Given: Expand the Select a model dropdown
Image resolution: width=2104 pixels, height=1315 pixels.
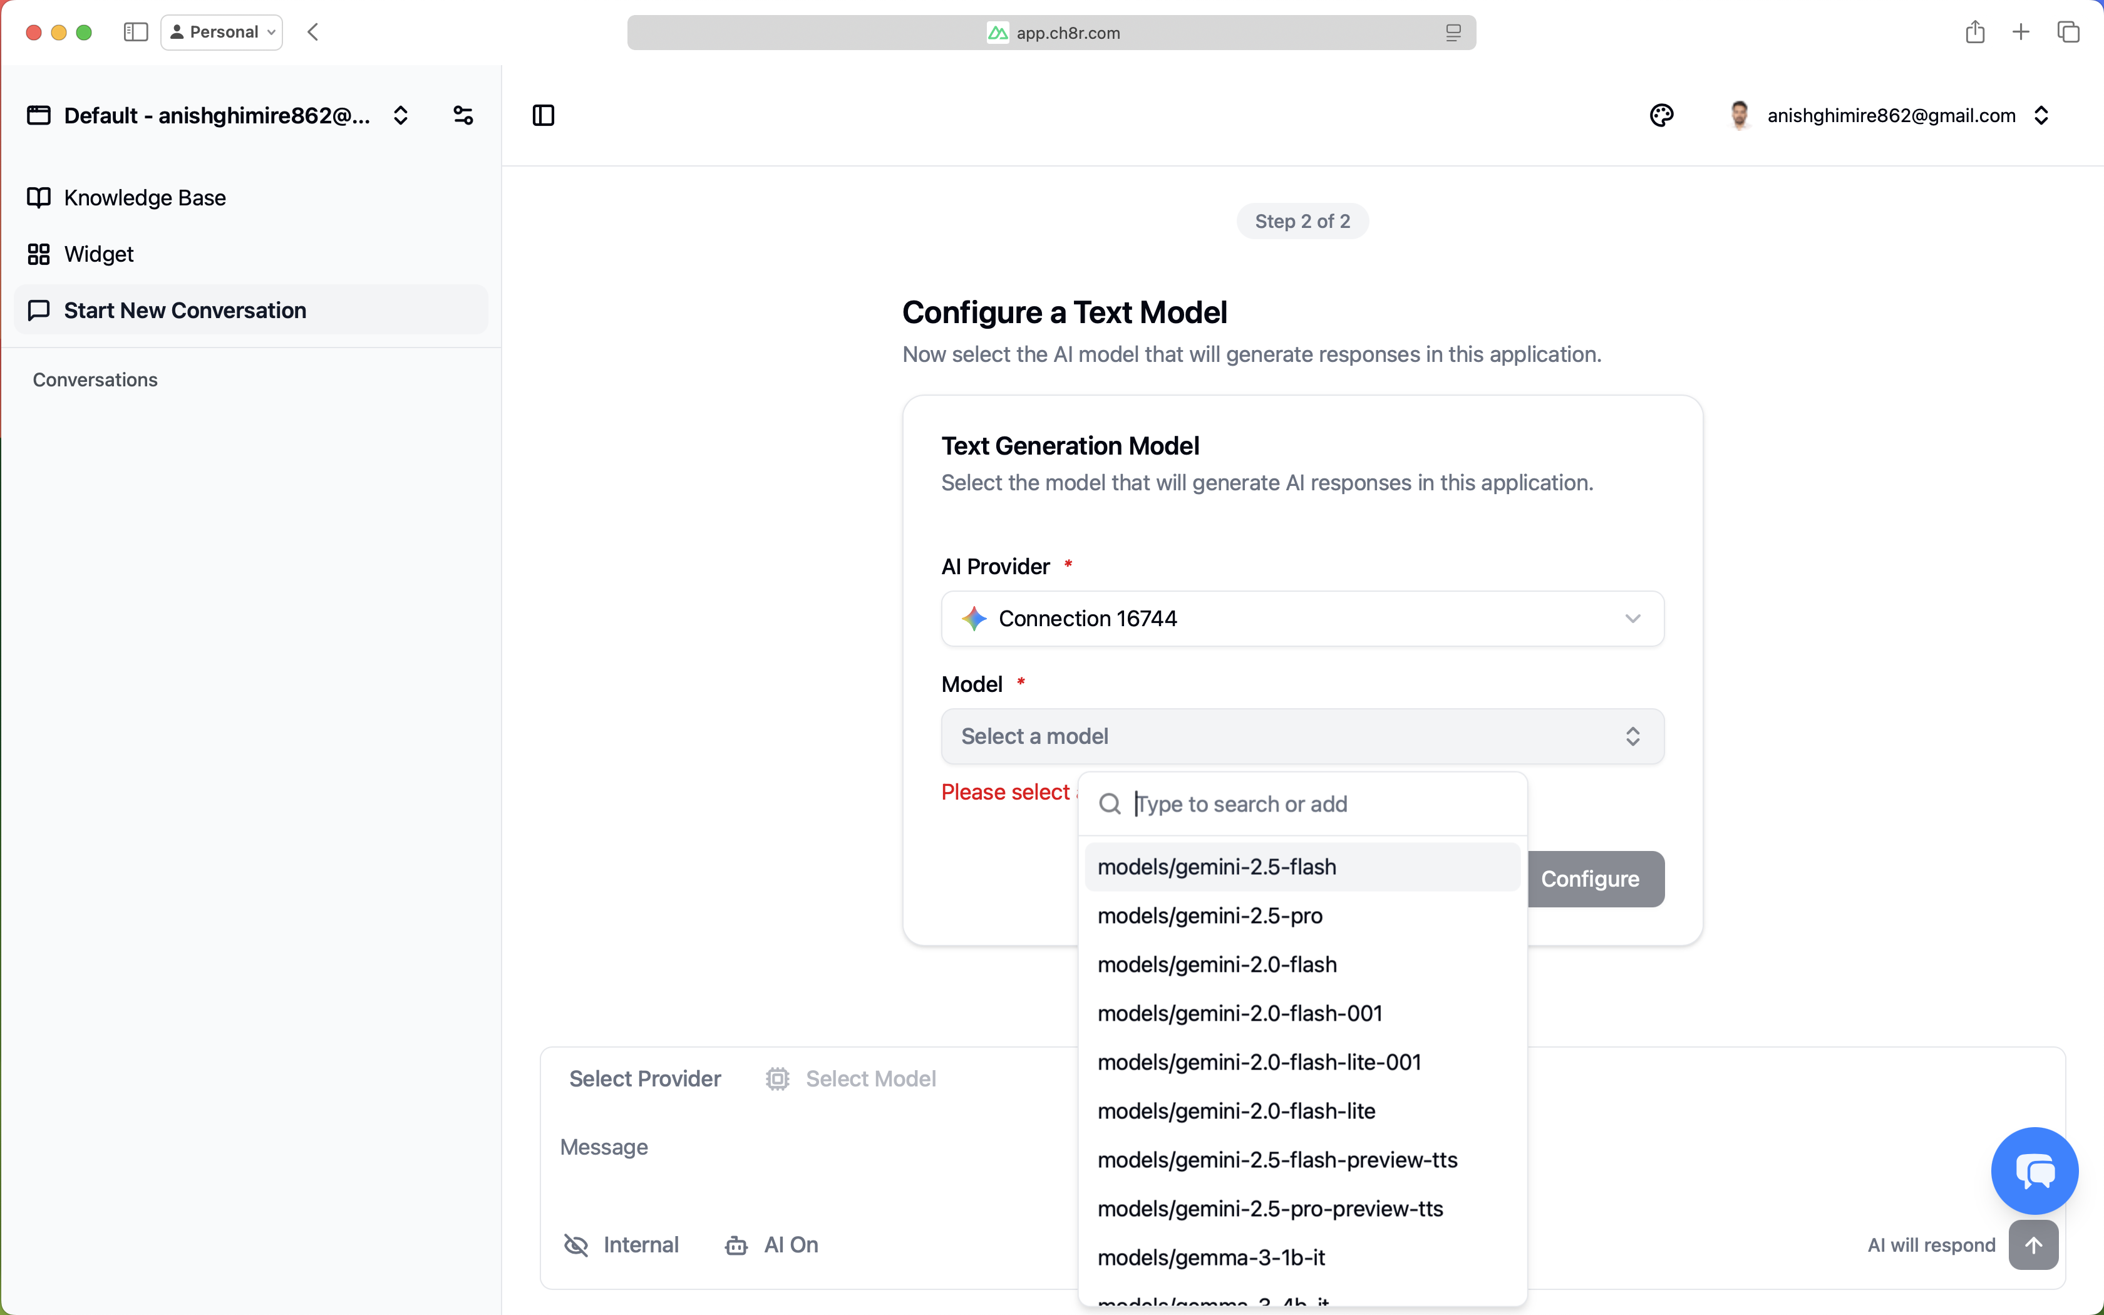Looking at the screenshot, I should [x=1301, y=736].
